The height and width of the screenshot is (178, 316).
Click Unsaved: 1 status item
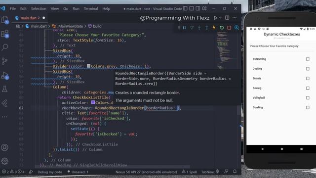[78, 172]
